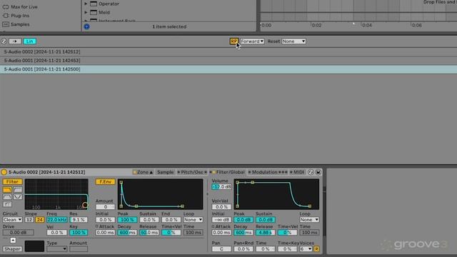Select the notch filter type icon

coord(18,197)
